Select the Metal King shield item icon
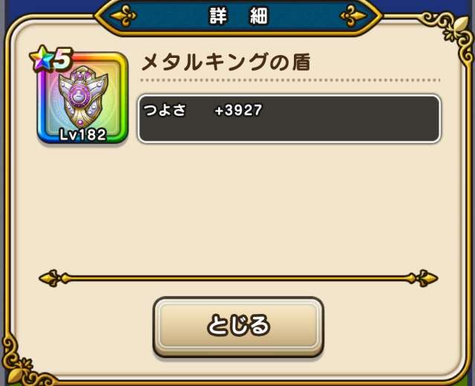Viewport: 475px width, 386px height. 83,97
